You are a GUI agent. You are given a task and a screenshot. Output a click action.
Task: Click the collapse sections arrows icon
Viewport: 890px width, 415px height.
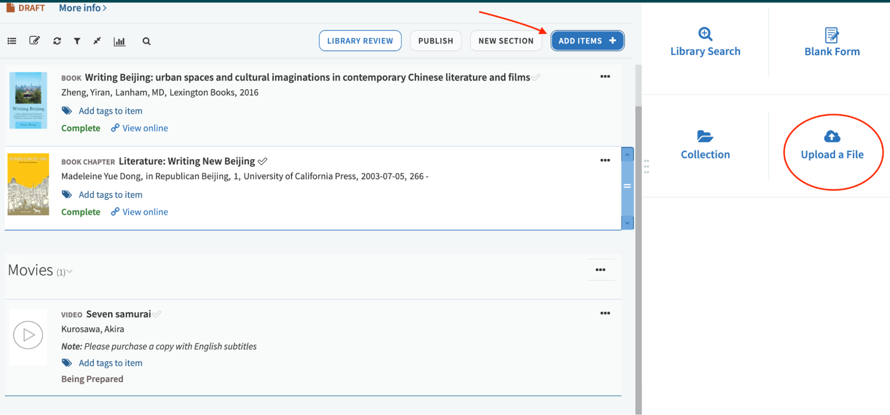tap(97, 41)
